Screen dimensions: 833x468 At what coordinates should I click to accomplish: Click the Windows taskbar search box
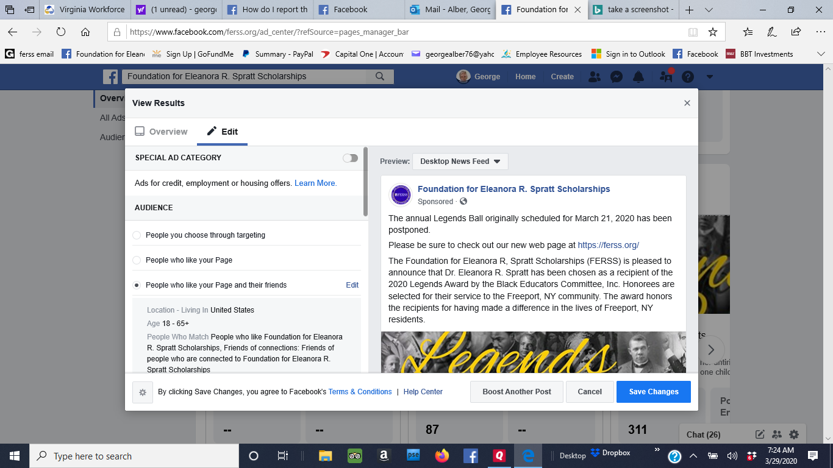click(x=135, y=456)
